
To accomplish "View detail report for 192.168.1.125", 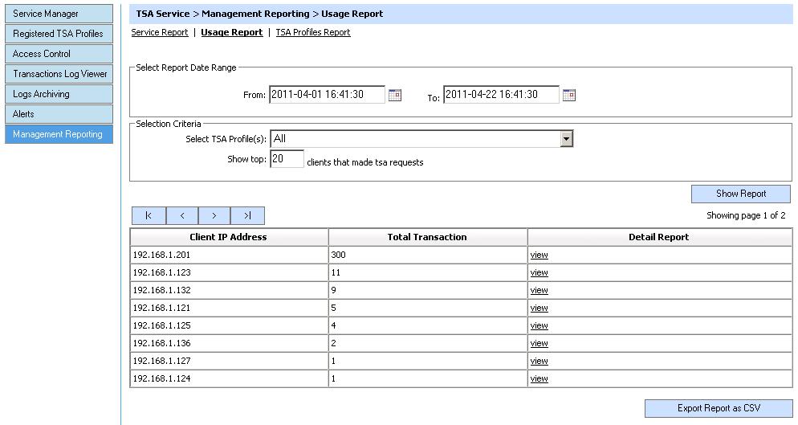I will (x=539, y=325).
